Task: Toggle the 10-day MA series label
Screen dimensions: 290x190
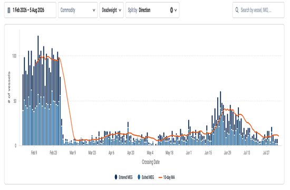Action: point(169,177)
